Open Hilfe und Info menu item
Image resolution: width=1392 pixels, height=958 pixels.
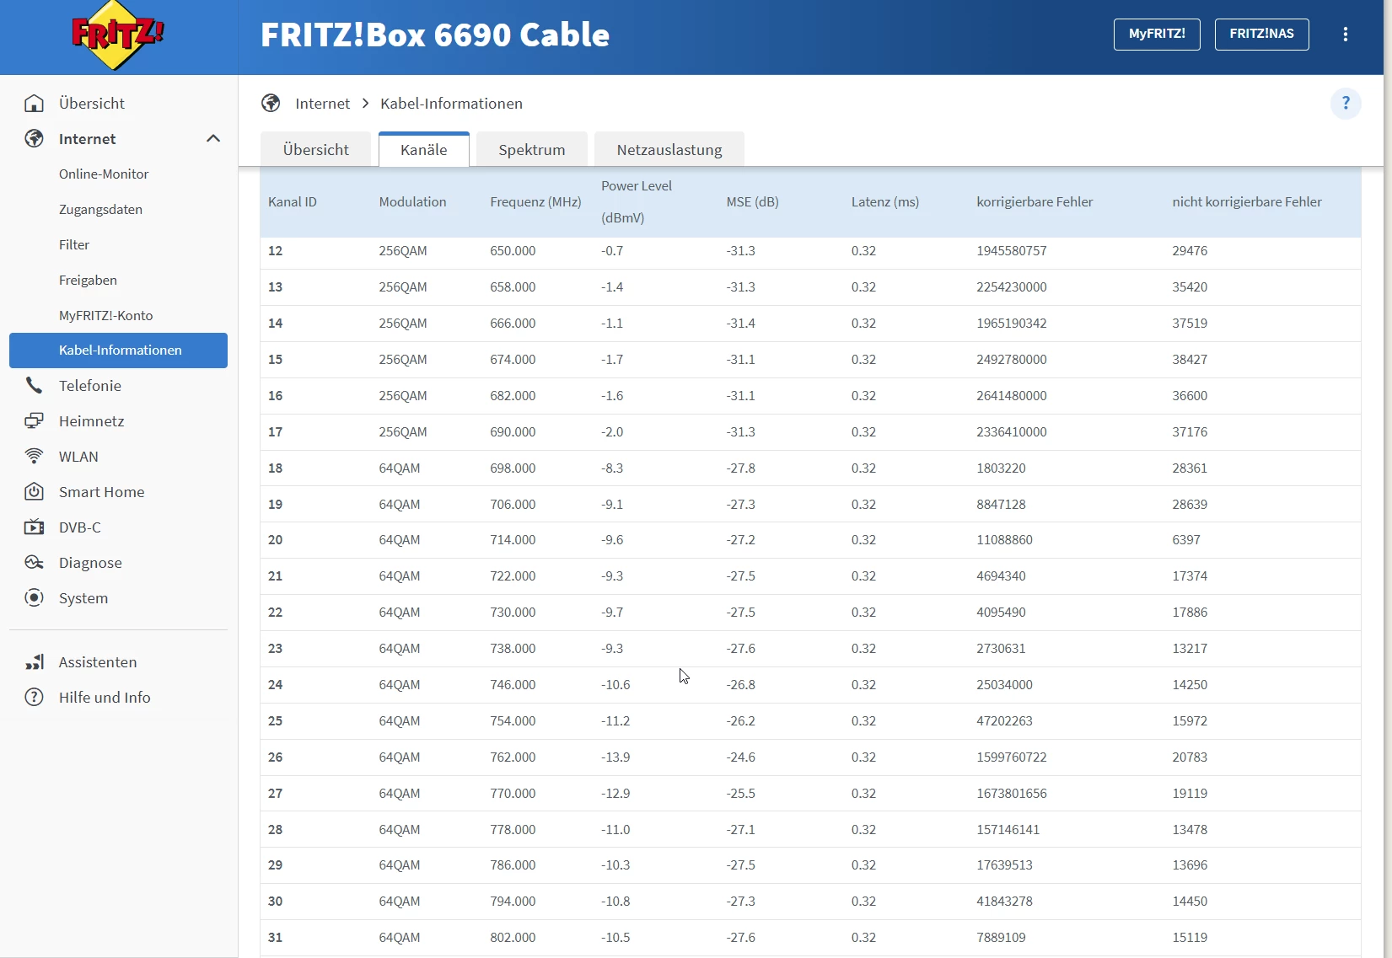(105, 698)
